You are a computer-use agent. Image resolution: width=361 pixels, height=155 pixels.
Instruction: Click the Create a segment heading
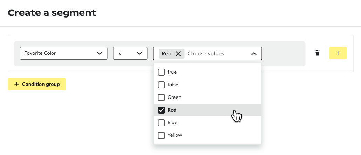coord(52,13)
